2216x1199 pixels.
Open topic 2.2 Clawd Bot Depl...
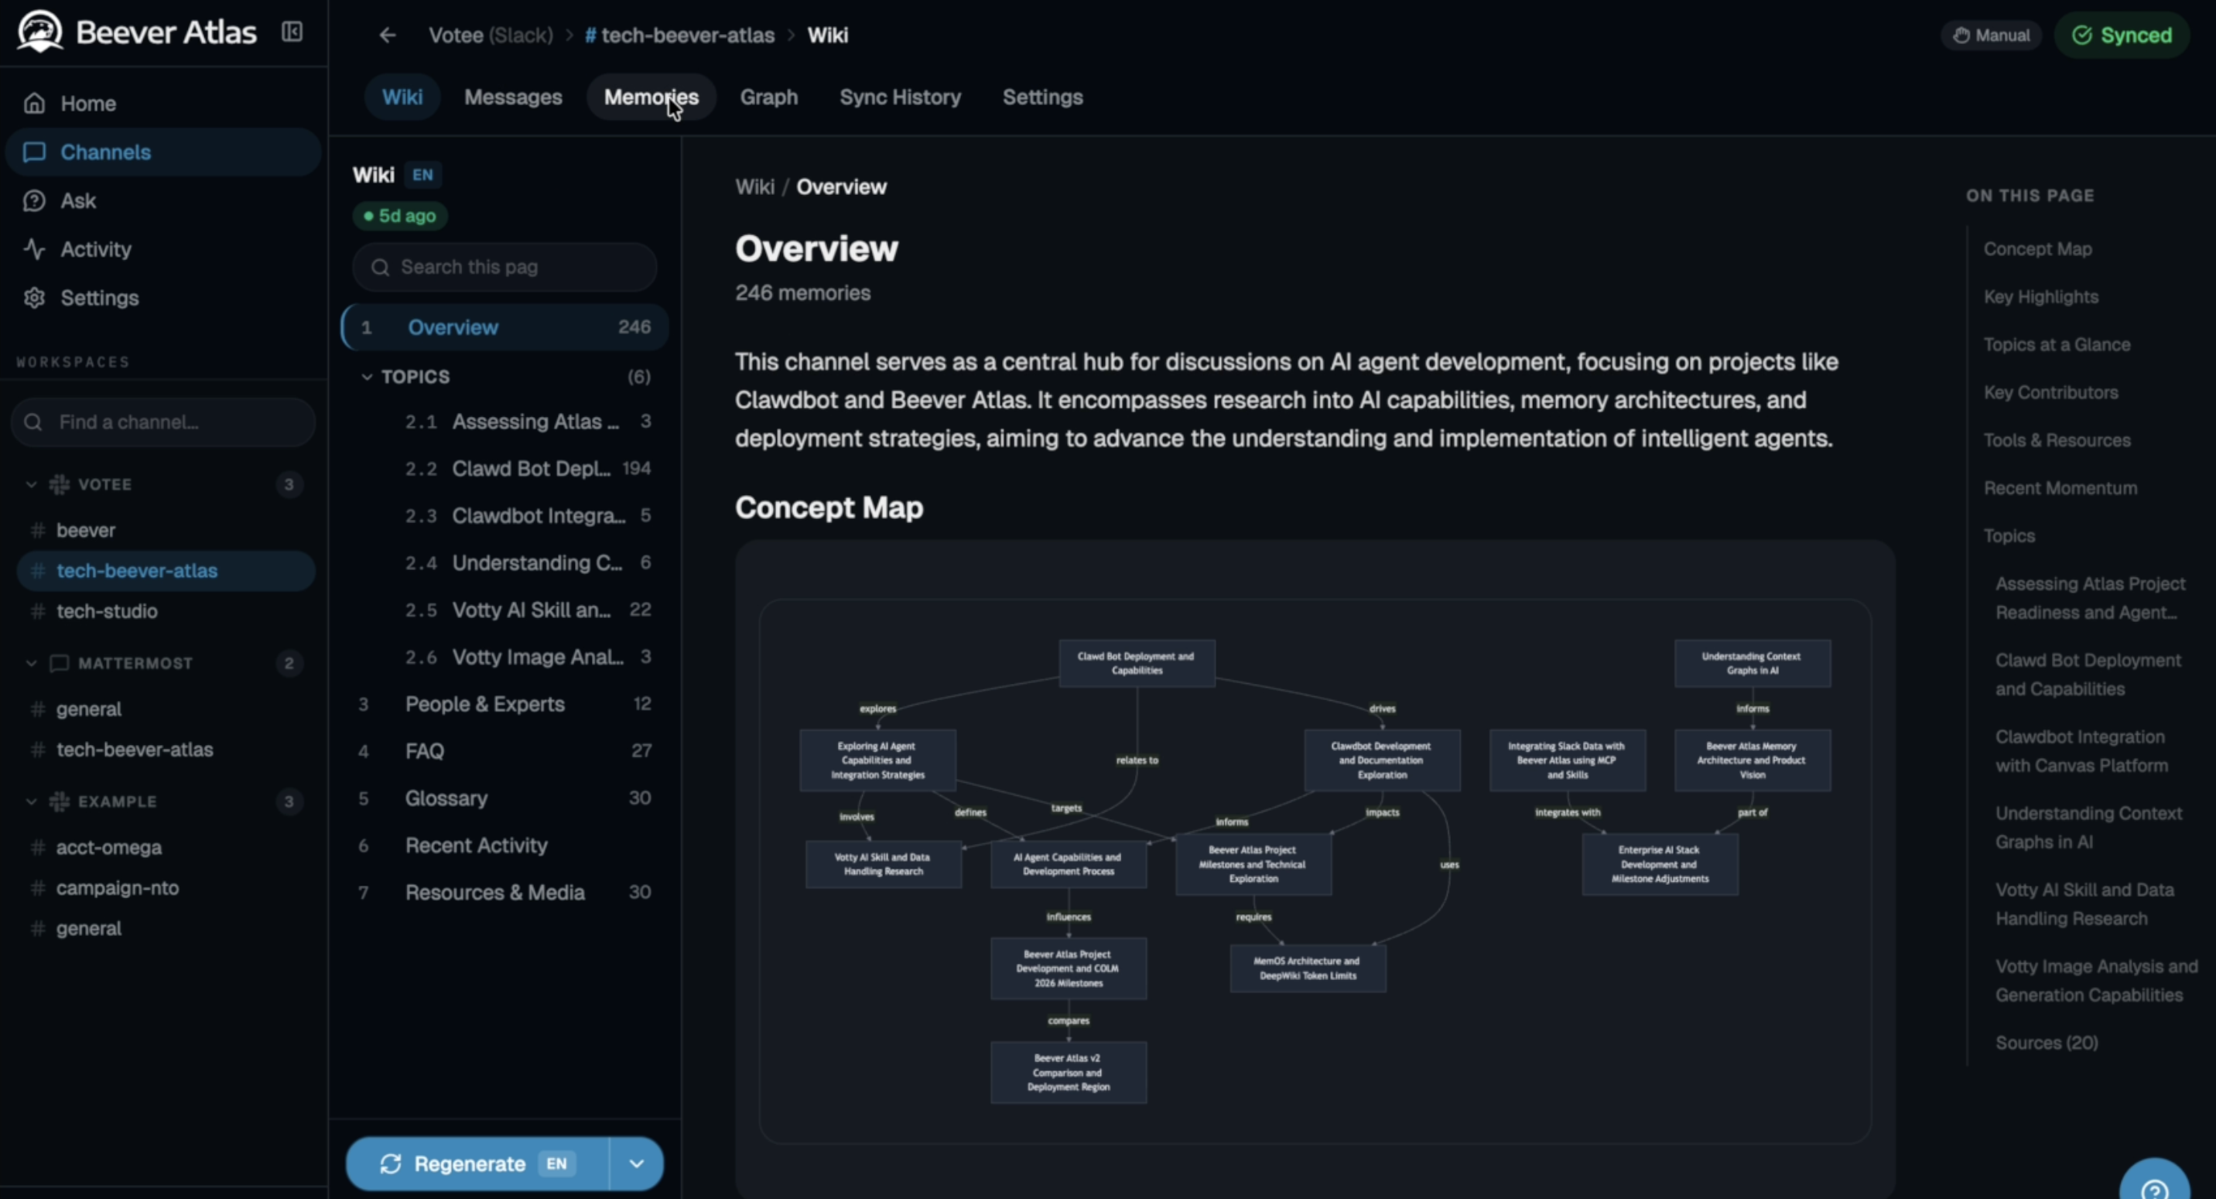coord(528,469)
